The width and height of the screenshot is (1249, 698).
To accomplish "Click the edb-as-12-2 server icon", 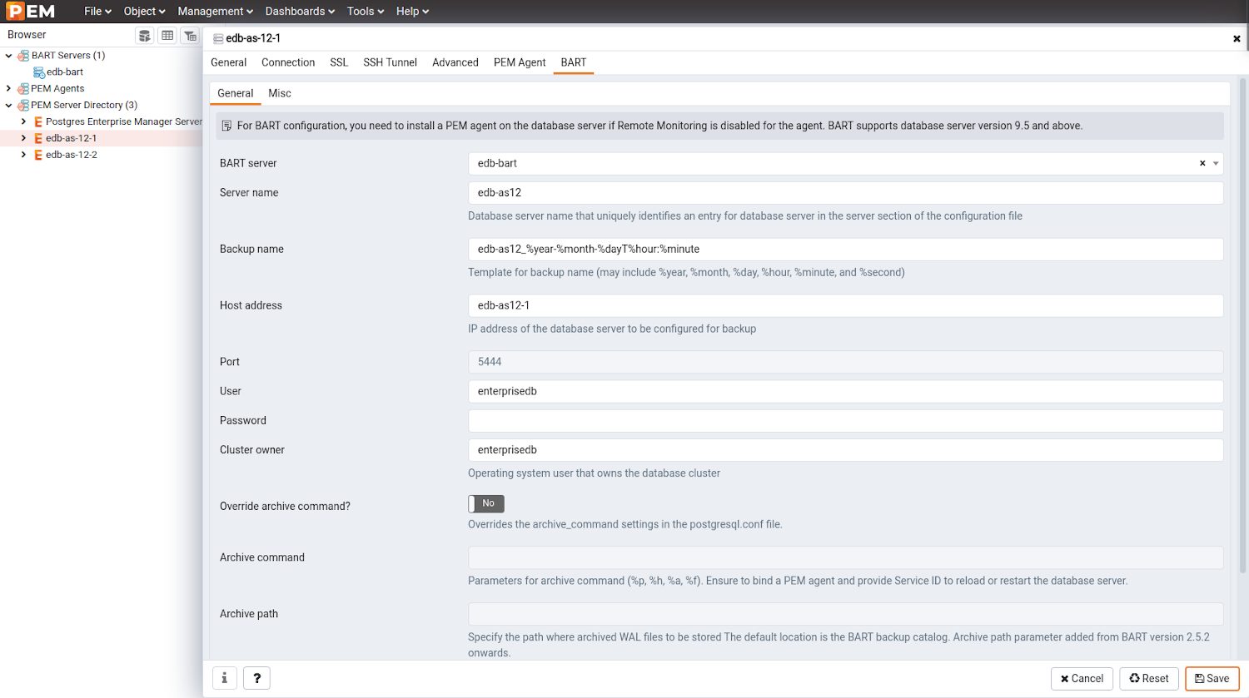I will coord(38,156).
